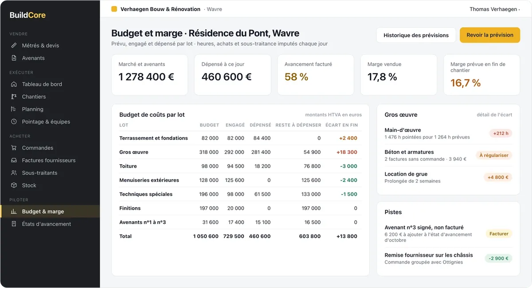Click the Avancement facturé 58 % card
This screenshot has width=532, height=288.
316,75
